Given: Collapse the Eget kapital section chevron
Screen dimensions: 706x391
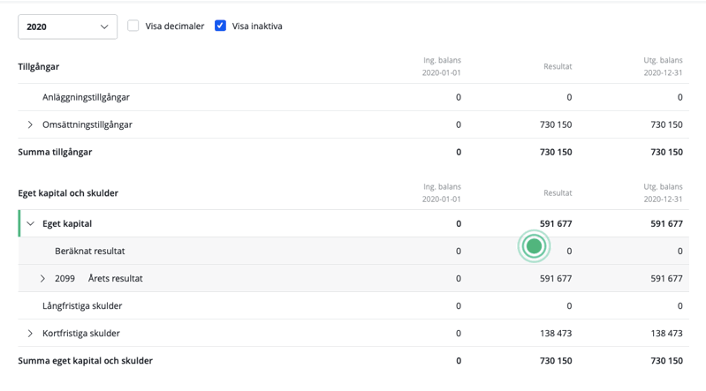Looking at the screenshot, I should pyautogui.click(x=30, y=223).
